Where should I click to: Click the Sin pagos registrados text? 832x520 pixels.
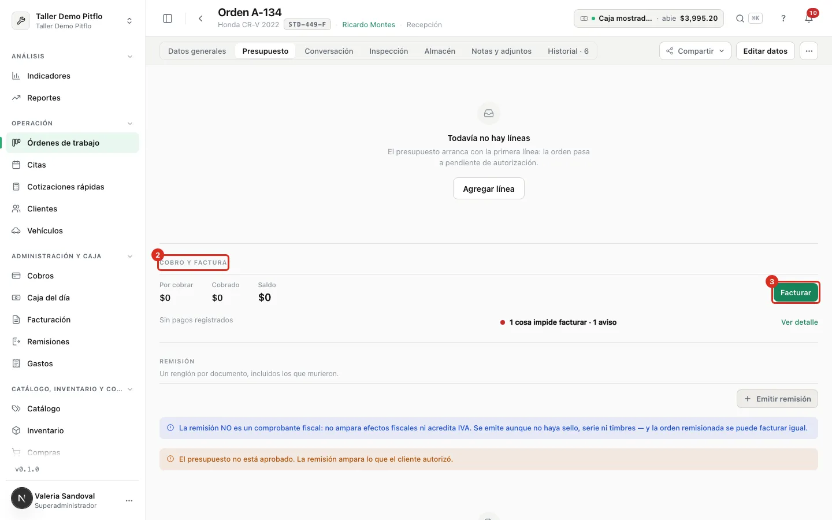pyautogui.click(x=196, y=320)
